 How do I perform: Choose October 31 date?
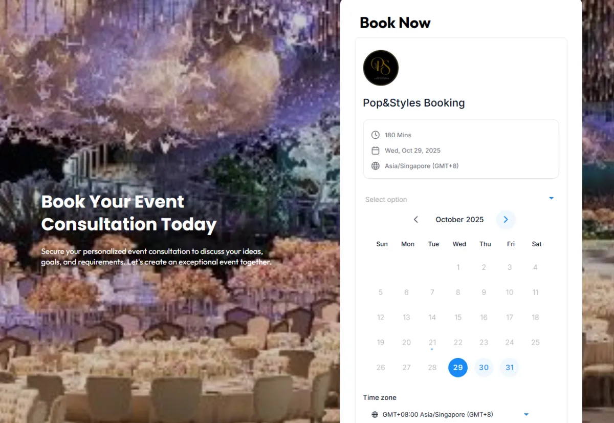coord(510,368)
